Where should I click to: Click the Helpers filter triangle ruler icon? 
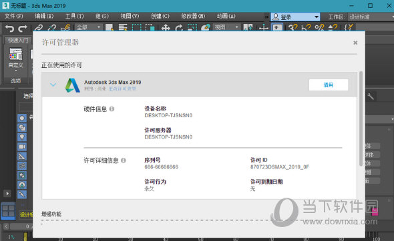(22, 156)
